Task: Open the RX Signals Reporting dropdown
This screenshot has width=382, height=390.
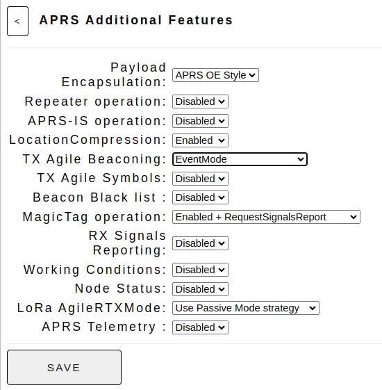Action: pos(200,243)
